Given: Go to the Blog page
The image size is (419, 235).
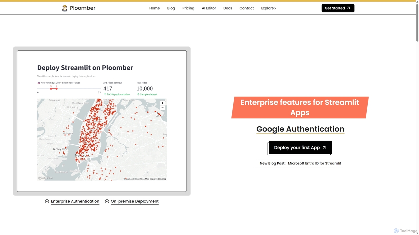Looking at the screenshot, I should tap(171, 8).
